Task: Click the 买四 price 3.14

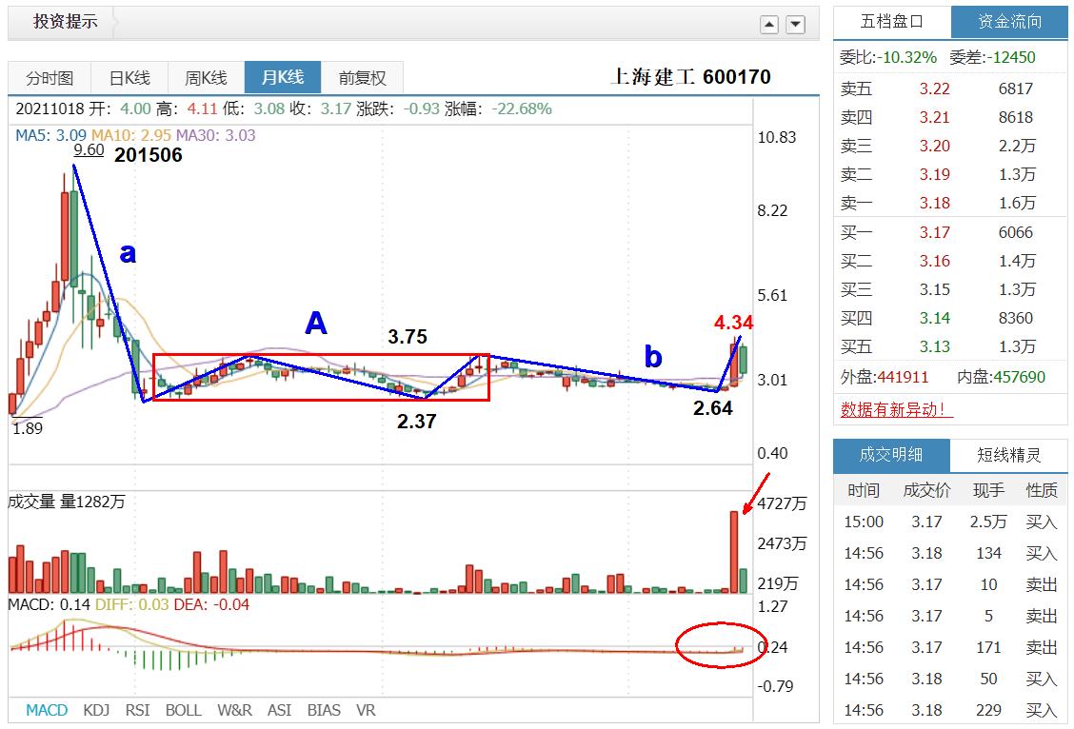Action: [x=934, y=318]
